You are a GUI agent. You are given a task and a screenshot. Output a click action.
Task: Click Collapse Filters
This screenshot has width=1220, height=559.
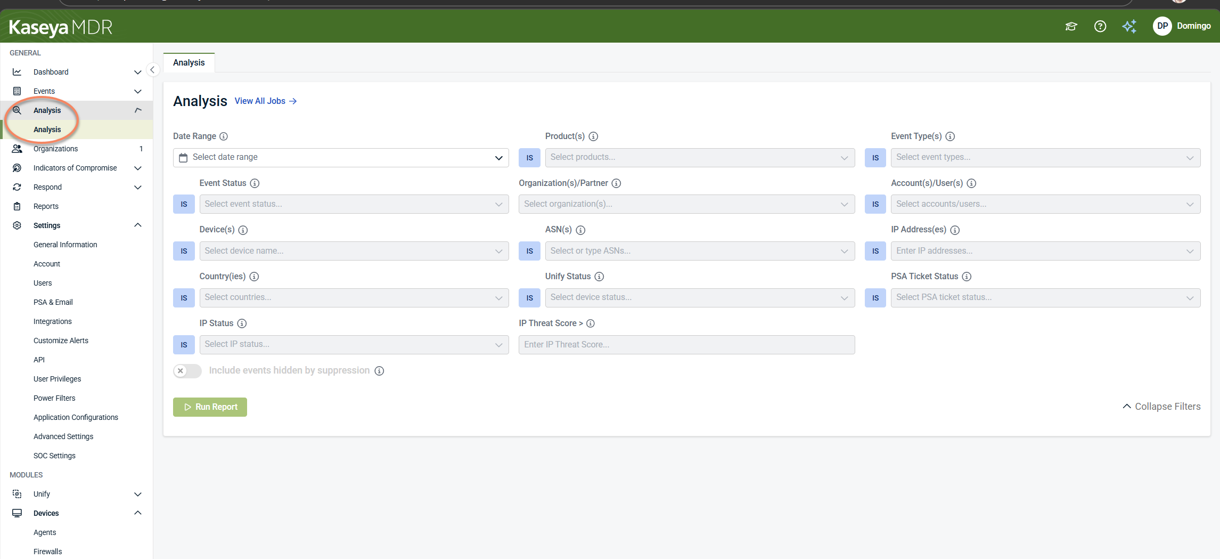(1161, 407)
